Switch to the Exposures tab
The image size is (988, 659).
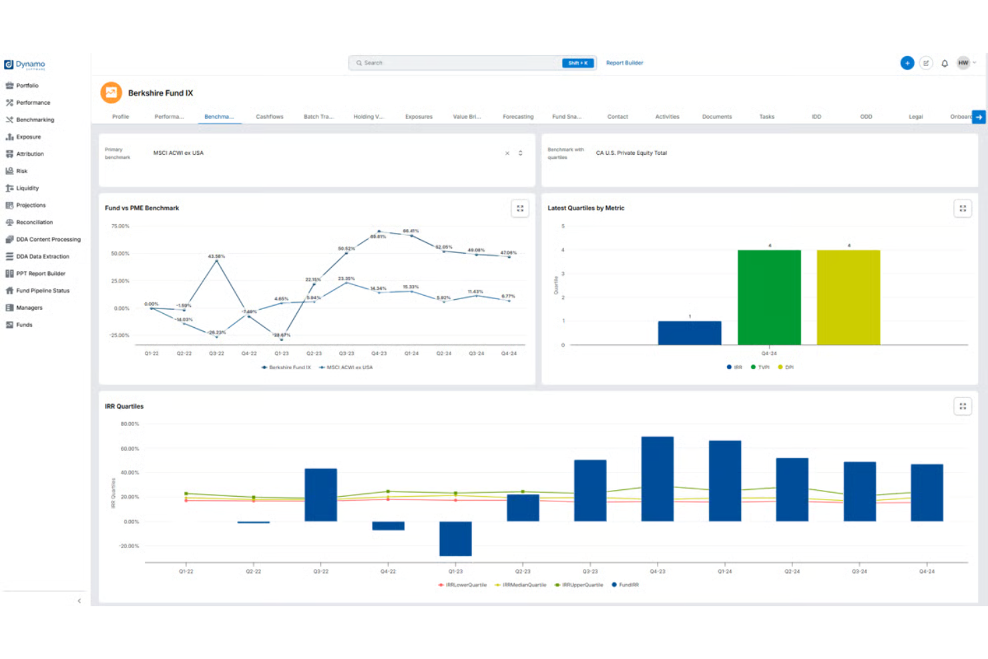tap(419, 117)
